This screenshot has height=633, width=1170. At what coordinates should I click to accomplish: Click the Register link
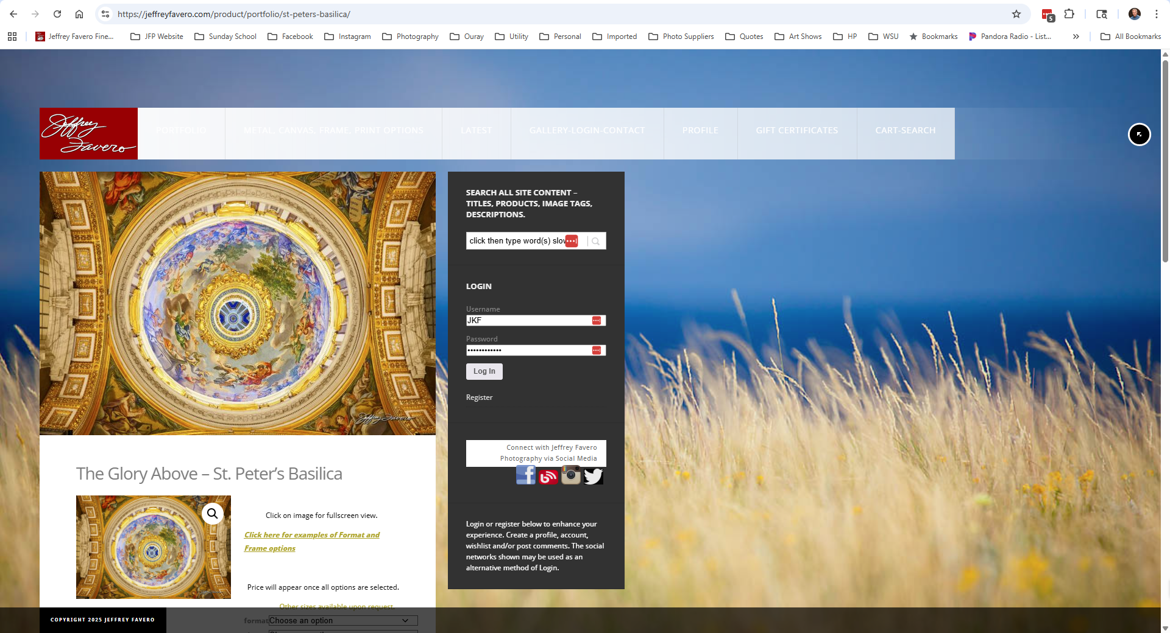(x=479, y=397)
